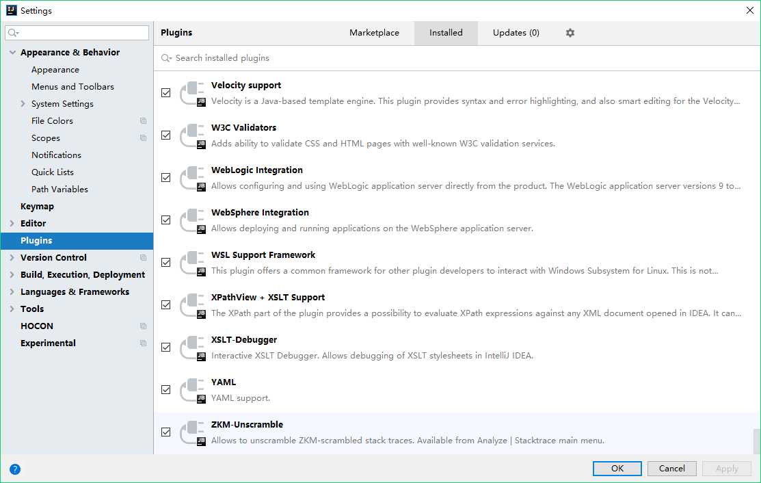Open the plugins gear settings menu
Screen dimensions: 761x483
tap(570, 33)
